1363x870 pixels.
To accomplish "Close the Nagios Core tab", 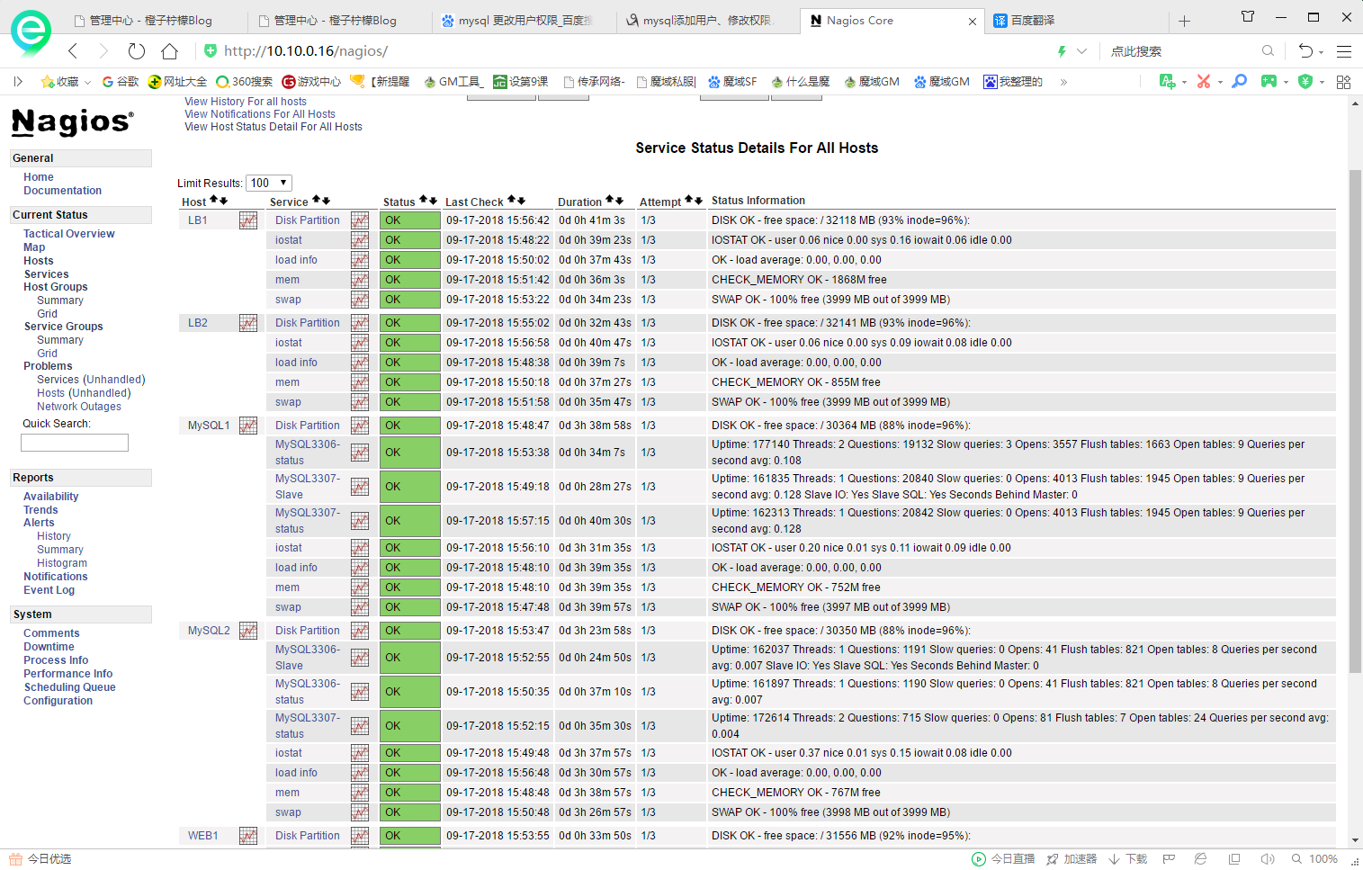I will (x=973, y=22).
